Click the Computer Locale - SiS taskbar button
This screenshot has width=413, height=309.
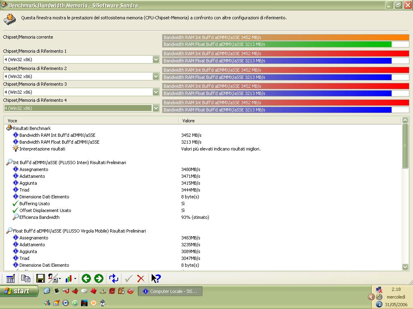click(170, 291)
